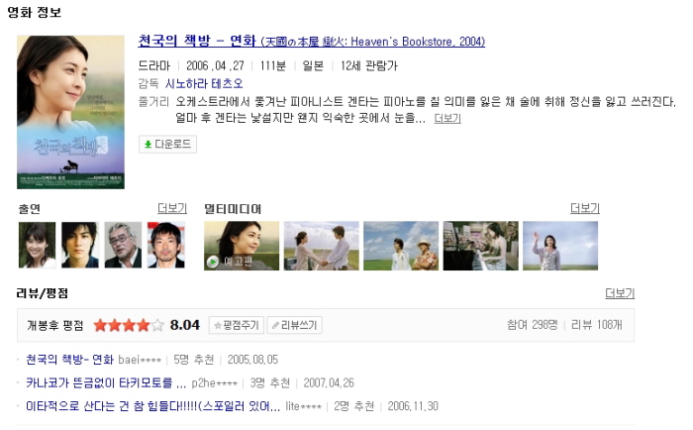The width and height of the screenshot is (693, 430).
Task: Click the 다운로드 download button
Action: click(167, 145)
